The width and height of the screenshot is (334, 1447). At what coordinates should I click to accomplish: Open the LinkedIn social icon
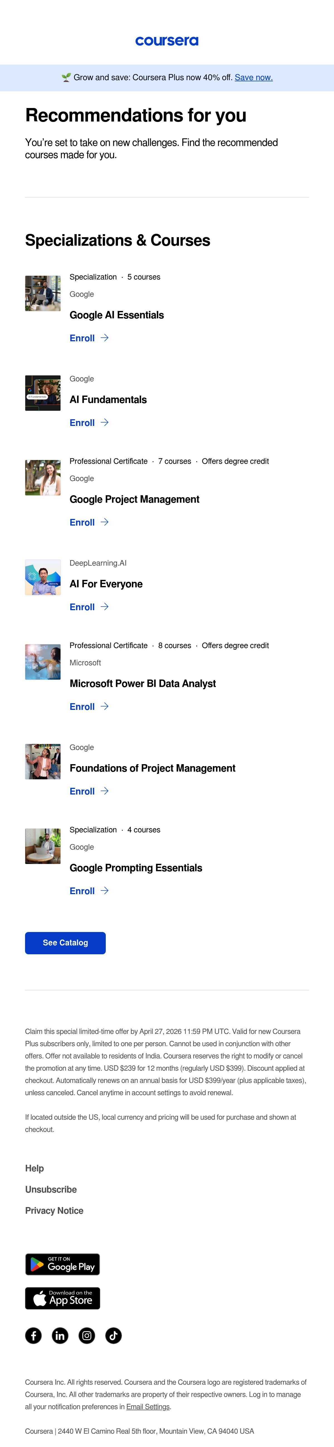point(60,1335)
